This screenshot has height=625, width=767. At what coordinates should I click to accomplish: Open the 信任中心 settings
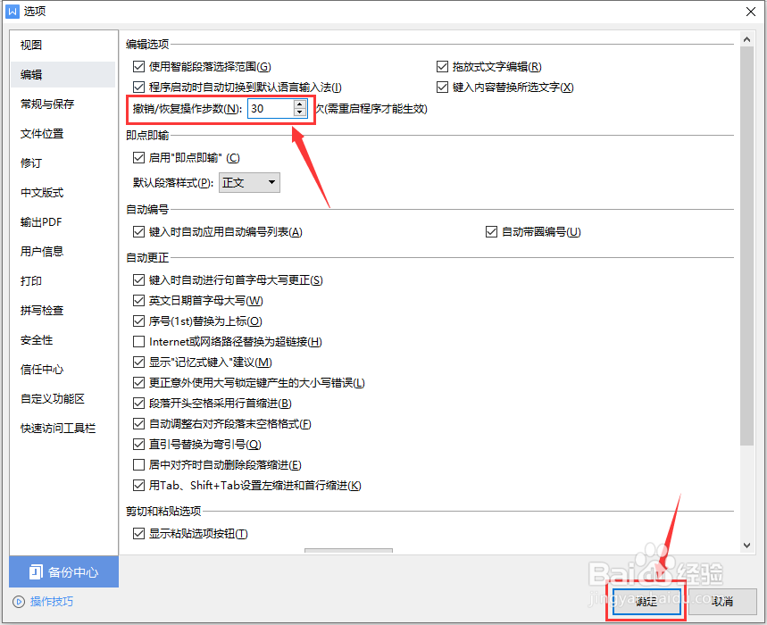point(63,370)
